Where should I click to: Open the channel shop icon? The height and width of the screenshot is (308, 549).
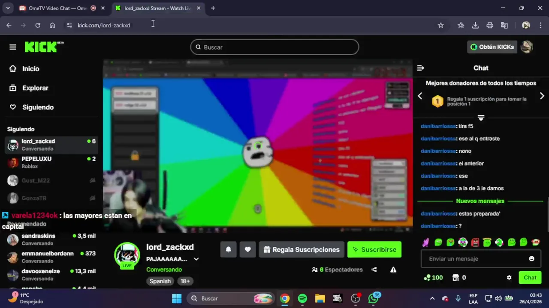point(456,278)
